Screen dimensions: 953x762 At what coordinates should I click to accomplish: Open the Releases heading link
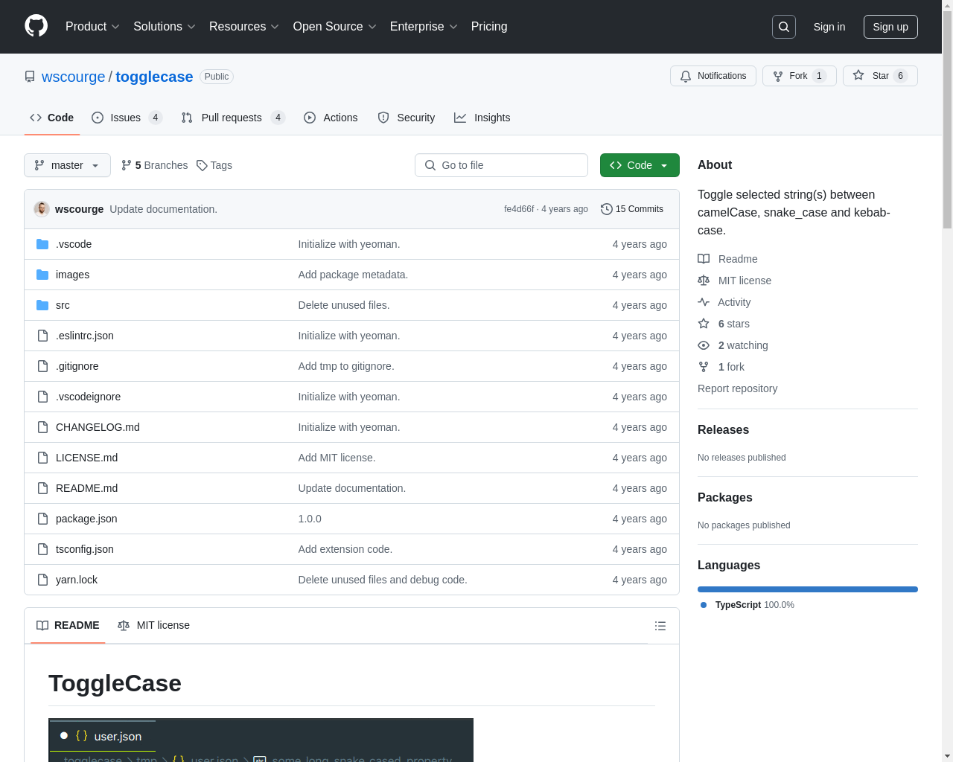coord(723,430)
